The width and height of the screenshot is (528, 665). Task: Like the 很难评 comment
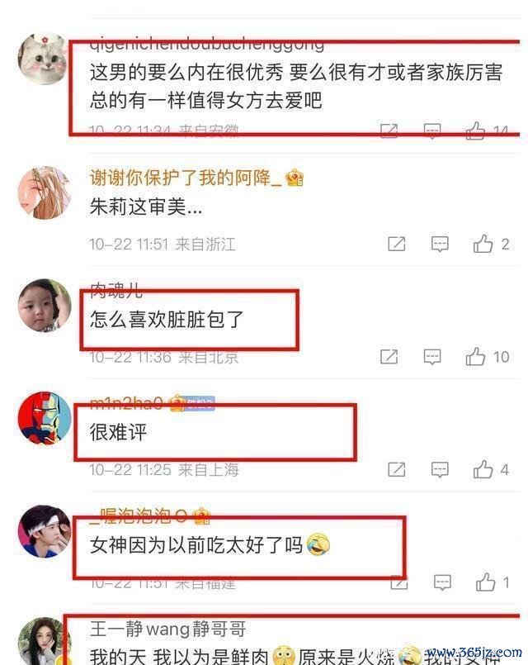tap(483, 469)
